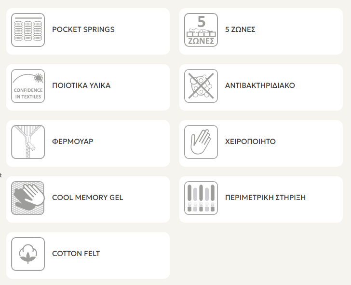Select the 5 ΖΩΝΕΣ label
This screenshot has height=285, width=351.
tap(240, 29)
